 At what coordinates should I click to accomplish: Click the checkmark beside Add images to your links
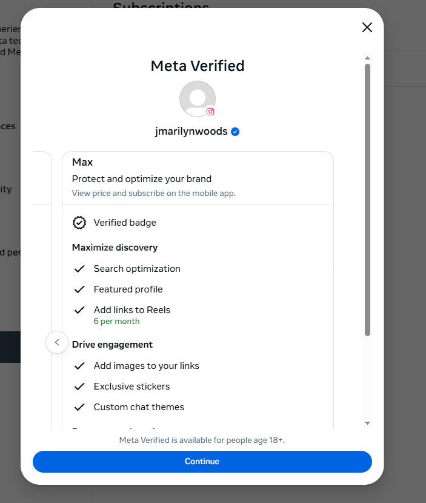point(79,366)
